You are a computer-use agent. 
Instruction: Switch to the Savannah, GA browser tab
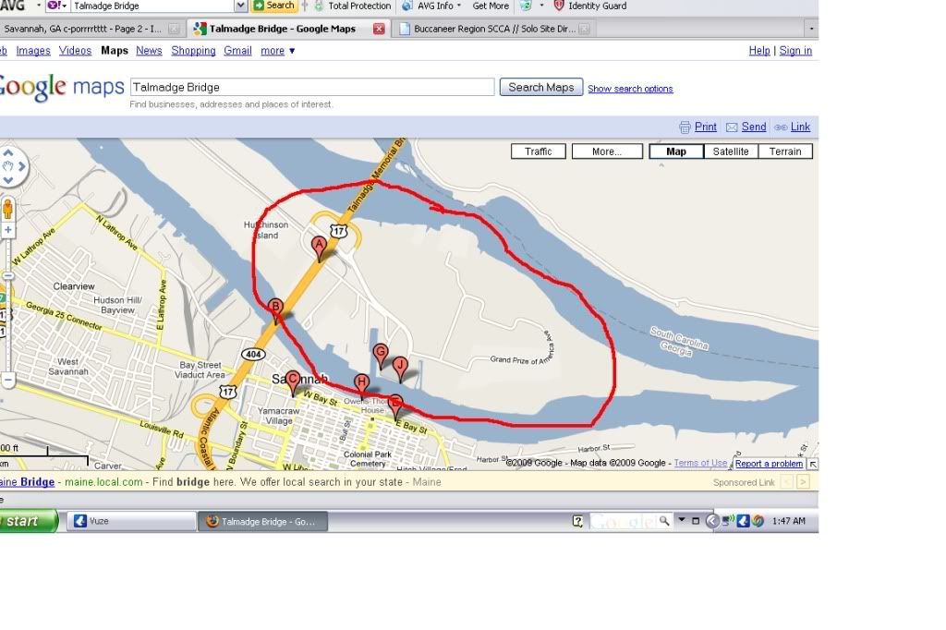click(83, 29)
